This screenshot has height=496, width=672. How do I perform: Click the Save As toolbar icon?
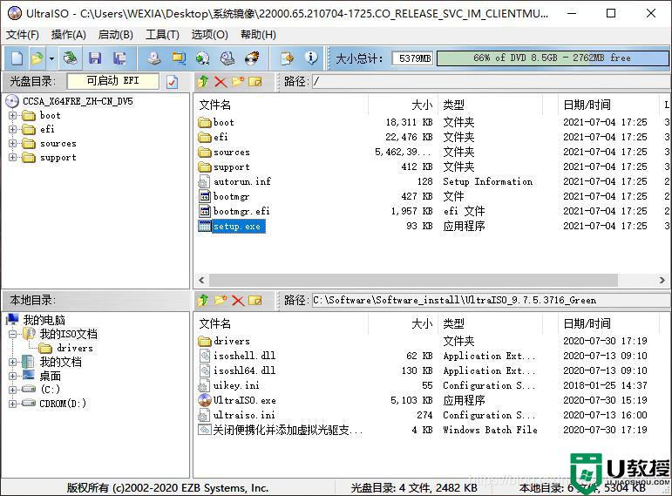click(119, 58)
